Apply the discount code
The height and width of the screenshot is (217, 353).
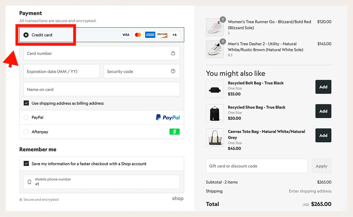tap(322, 166)
